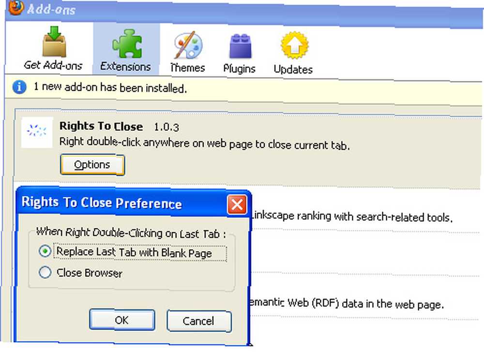
Task: Switch to the Themes tab label
Action: [x=188, y=68]
